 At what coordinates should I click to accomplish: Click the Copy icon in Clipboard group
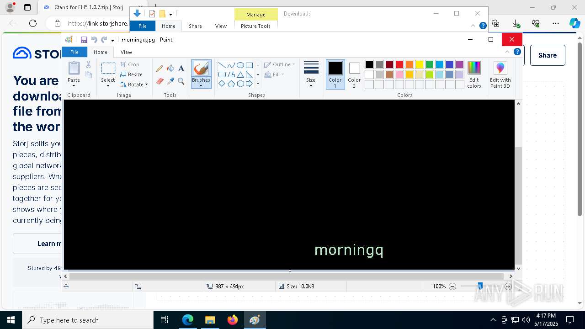(89, 74)
